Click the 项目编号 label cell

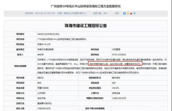click(x=20, y=34)
